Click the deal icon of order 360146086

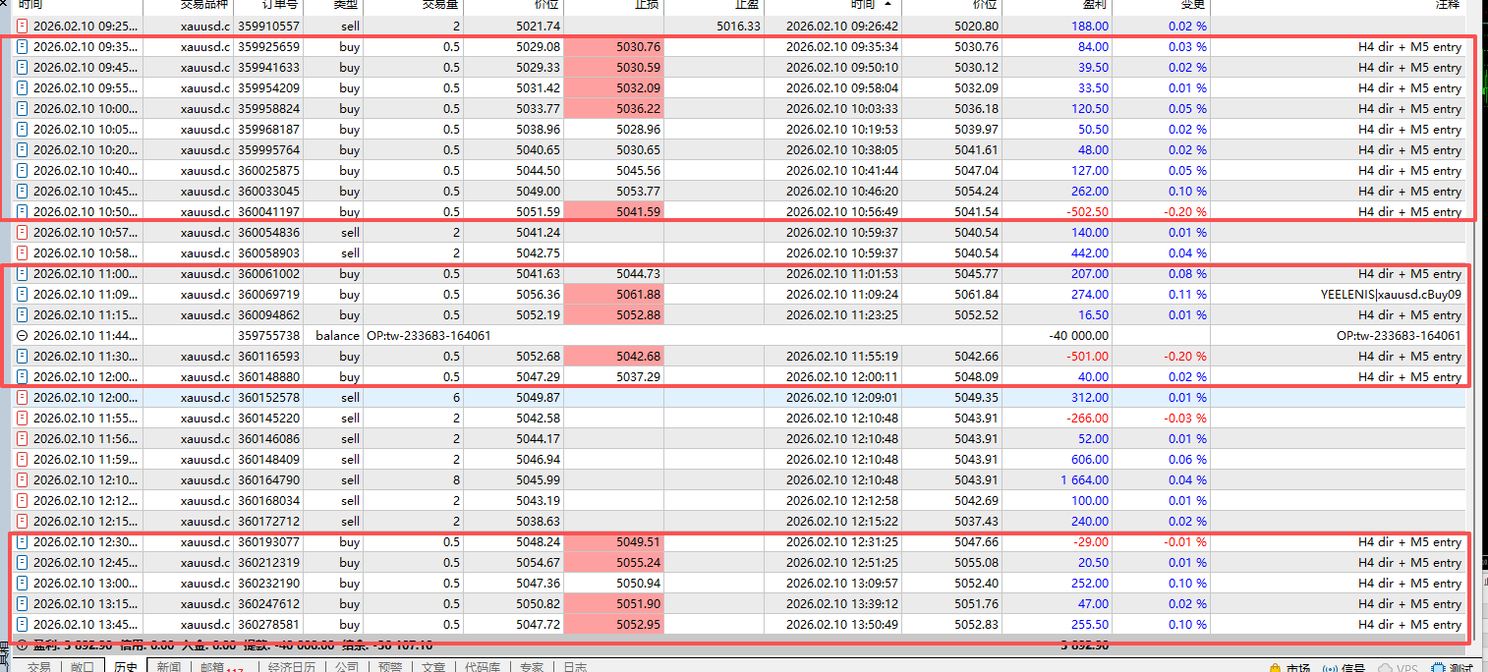23,439
